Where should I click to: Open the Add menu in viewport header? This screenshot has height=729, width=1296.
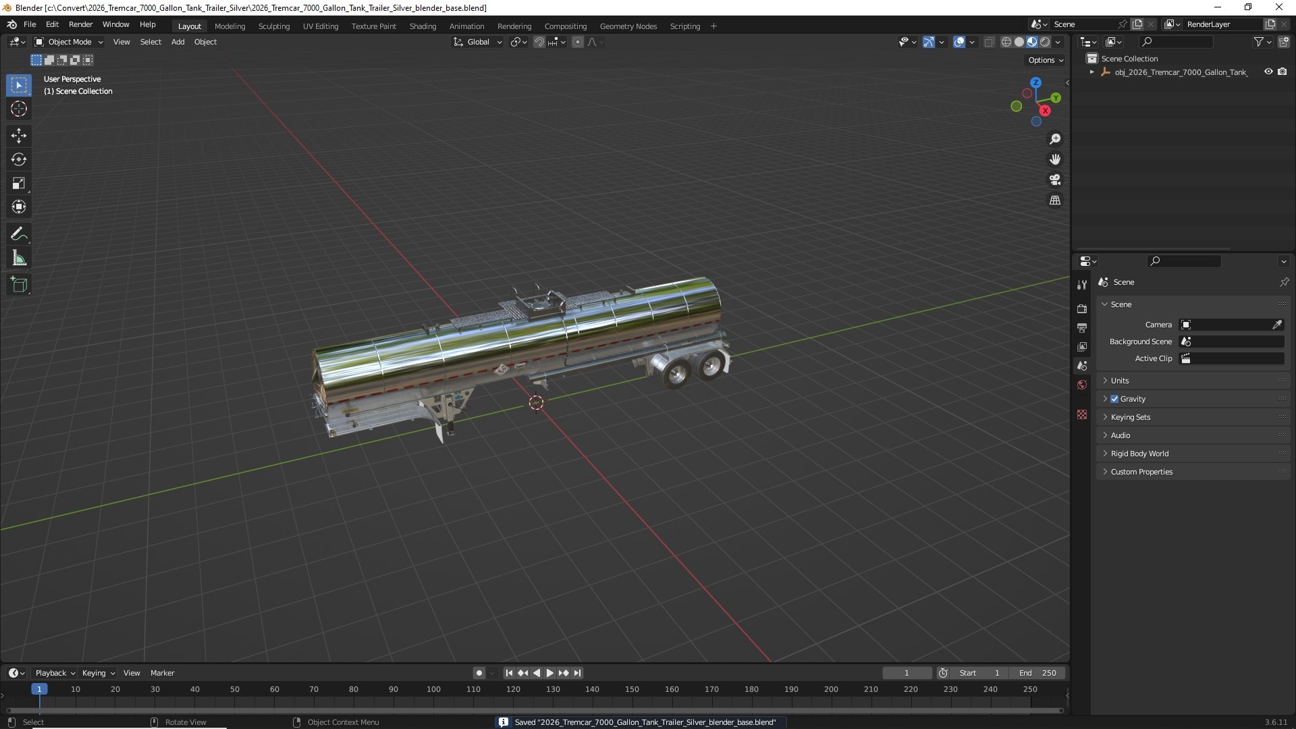178,42
